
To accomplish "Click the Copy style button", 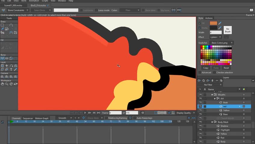I will (x=206, y=68).
